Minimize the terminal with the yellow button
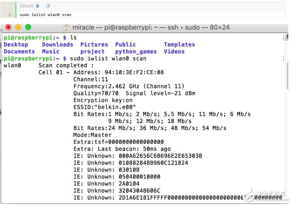The height and width of the screenshot is (205, 292). tap(18, 27)
